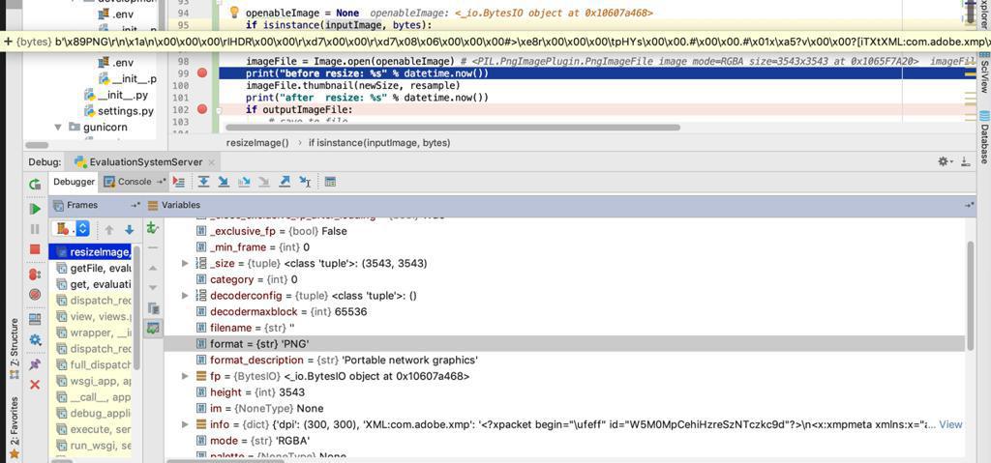Hide the Debug tool window with minimize icon

[965, 161]
